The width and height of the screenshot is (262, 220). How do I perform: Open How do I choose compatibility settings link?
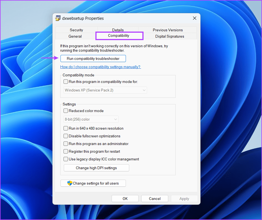pyautogui.click(x=100, y=67)
